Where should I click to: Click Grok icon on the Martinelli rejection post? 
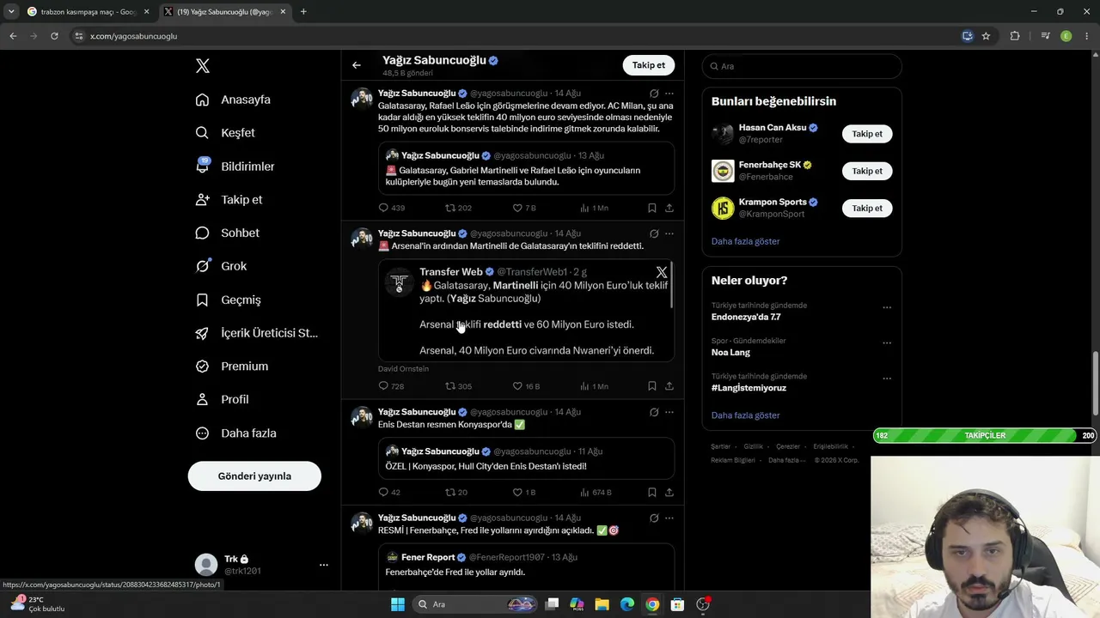point(654,233)
